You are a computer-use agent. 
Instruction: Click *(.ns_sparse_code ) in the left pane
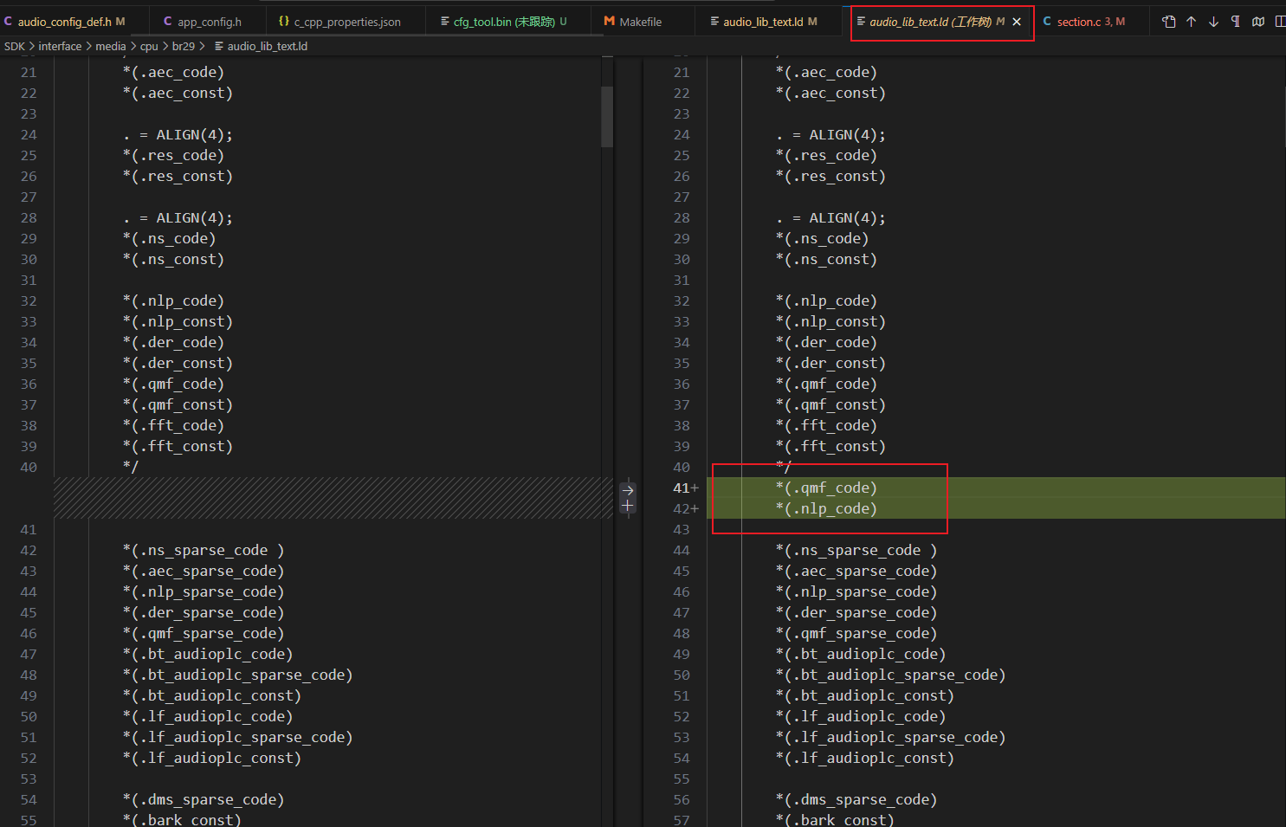(204, 550)
